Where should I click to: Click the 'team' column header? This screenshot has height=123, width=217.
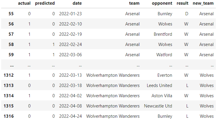pos(134,3)
